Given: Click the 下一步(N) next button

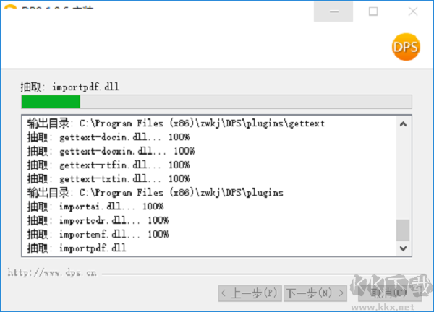Looking at the screenshot, I should [315, 293].
